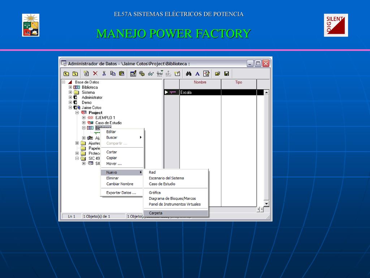Expand the top-level Biblioteca node
This screenshot has height=278, width=370.
pos(70,87)
